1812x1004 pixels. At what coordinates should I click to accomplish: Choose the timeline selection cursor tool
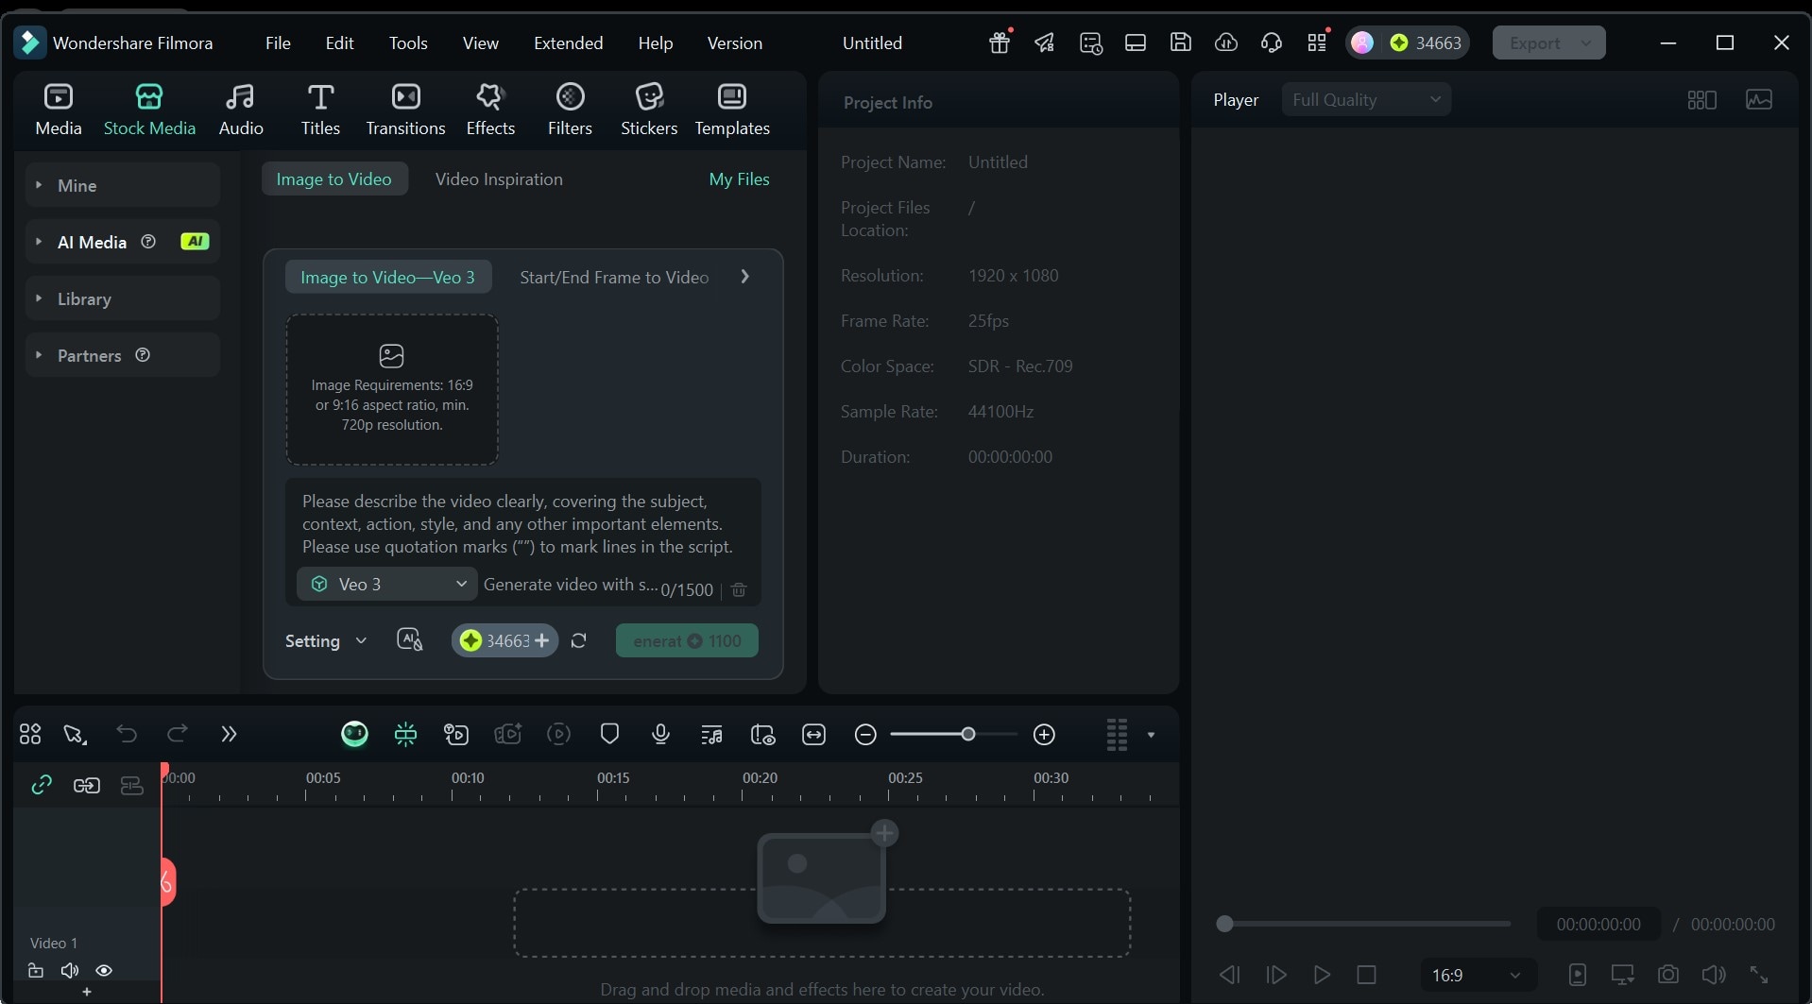click(x=75, y=734)
